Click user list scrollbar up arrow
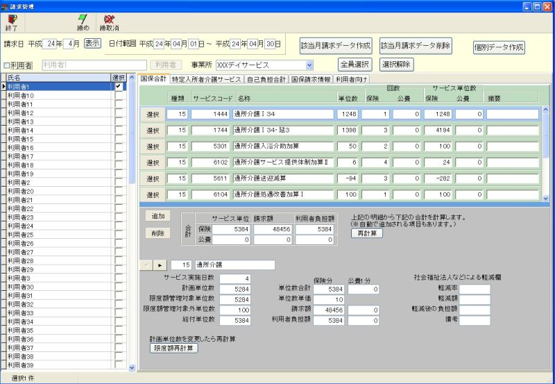The height and width of the screenshot is (384, 555). (x=132, y=77)
